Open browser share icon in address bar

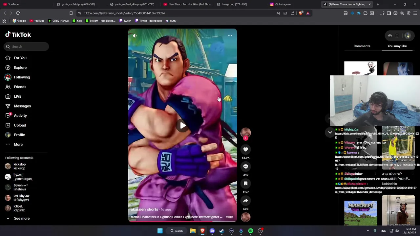(293, 13)
